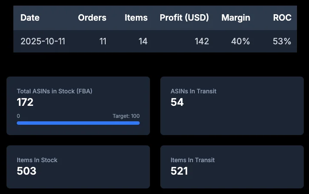Click the 503 items in stock value
This screenshot has height=194, width=309.
26,171
